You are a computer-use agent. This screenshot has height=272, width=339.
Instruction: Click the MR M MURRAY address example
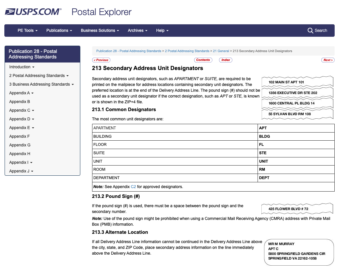point(299,252)
